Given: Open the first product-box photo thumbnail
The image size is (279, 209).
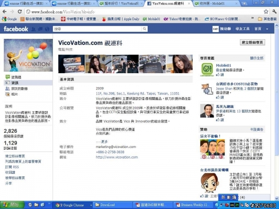Looking at the screenshot, I should 71,64.
